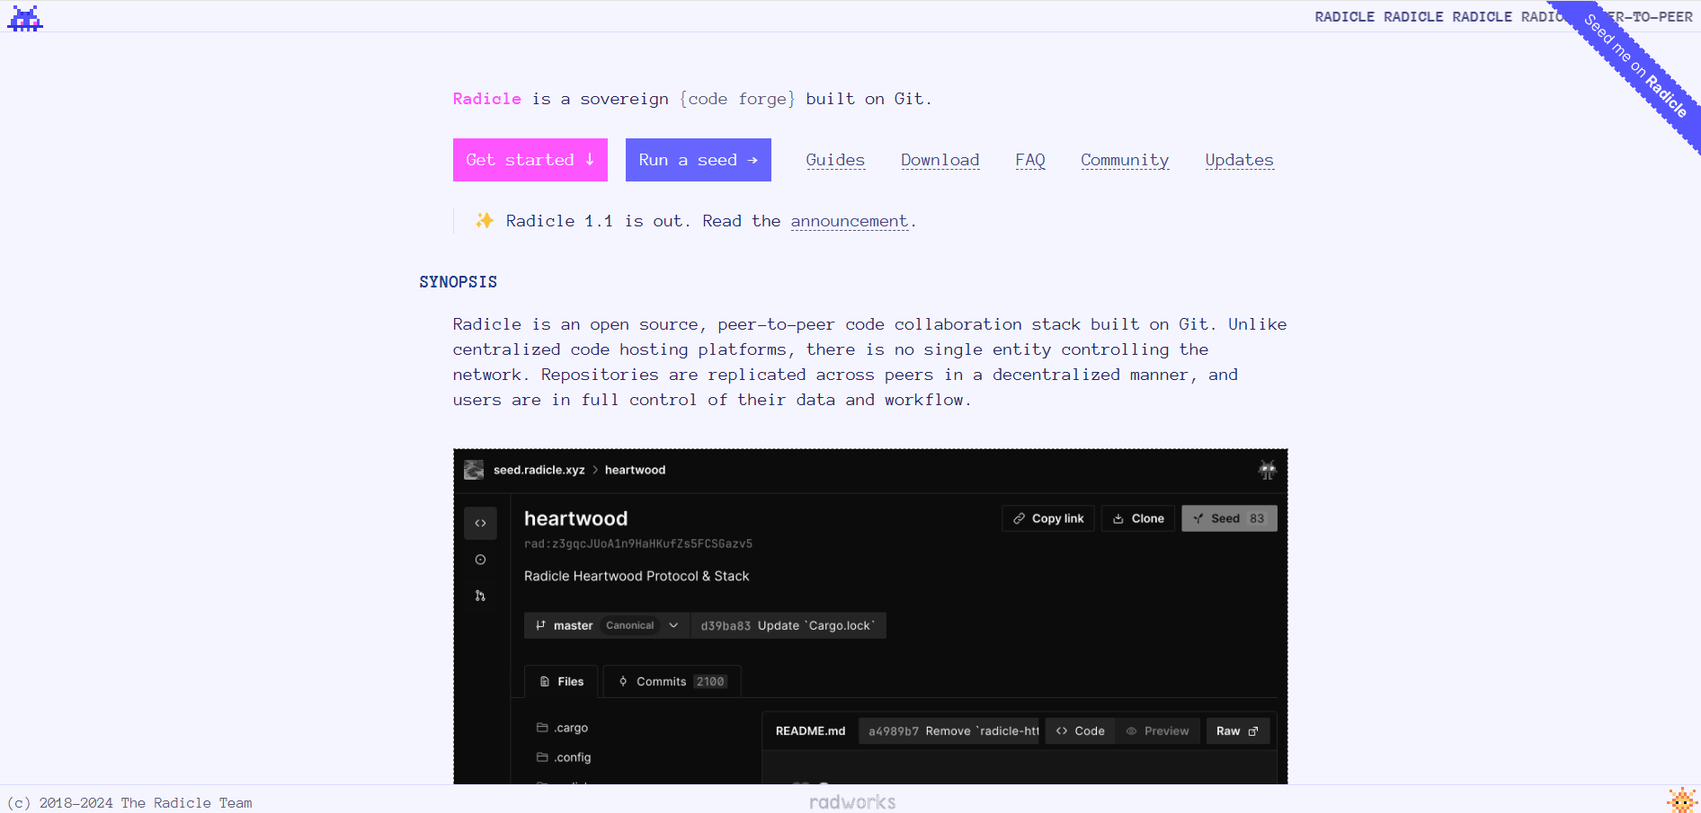Click the Raw button
The image size is (1701, 813).
coord(1238,731)
